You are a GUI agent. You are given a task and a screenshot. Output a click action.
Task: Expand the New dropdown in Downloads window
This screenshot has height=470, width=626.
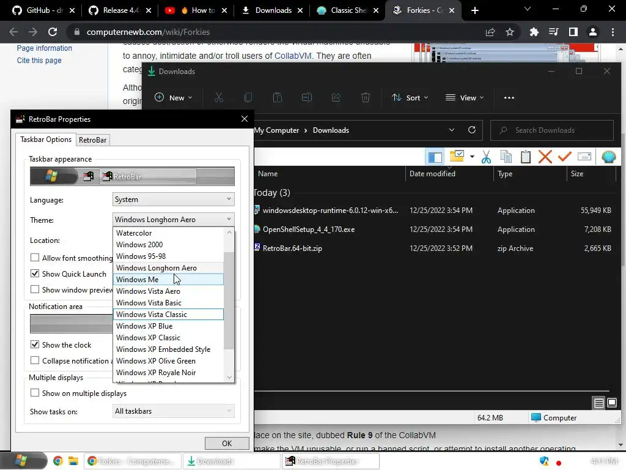pos(174,97)
